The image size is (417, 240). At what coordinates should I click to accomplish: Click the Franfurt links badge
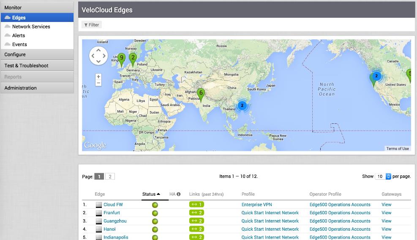196,213
